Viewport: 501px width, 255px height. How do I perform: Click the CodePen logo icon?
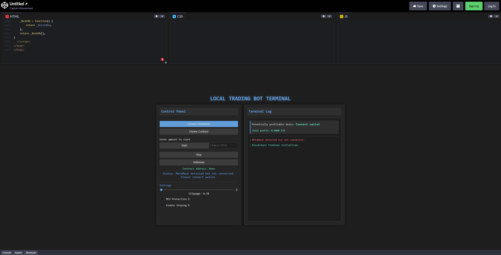pos(5,5)
